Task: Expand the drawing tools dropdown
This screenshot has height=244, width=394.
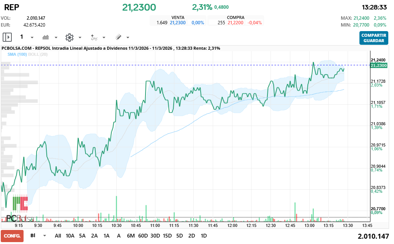Action: [x=127, y=37]
